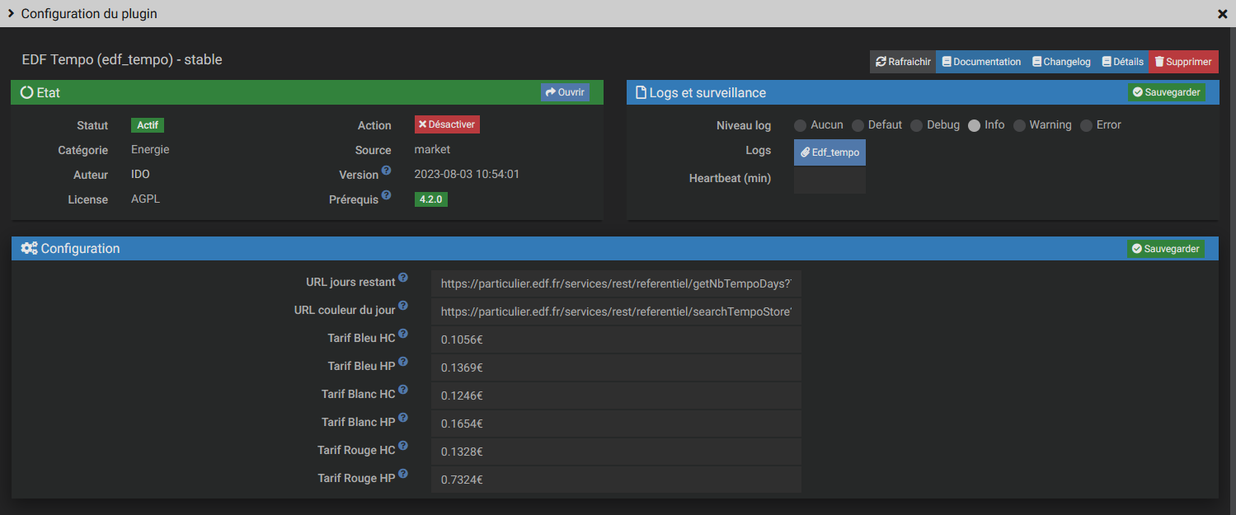Click Désactiver button

447,124
